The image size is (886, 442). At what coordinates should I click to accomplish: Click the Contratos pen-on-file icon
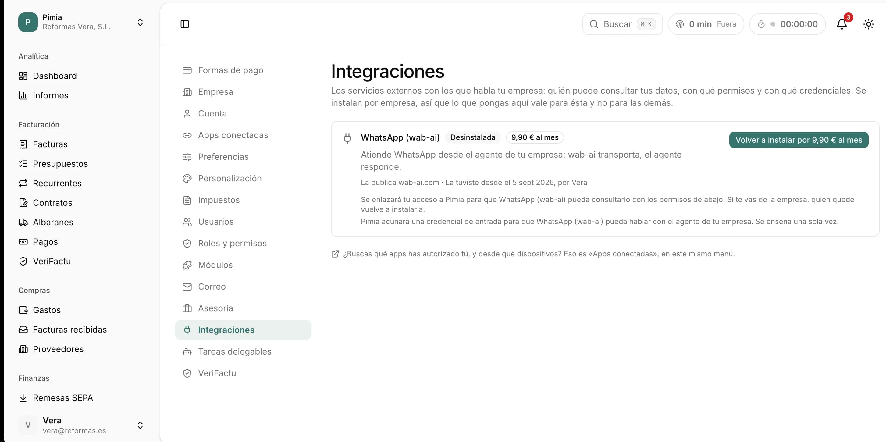(x=23, y=203)
